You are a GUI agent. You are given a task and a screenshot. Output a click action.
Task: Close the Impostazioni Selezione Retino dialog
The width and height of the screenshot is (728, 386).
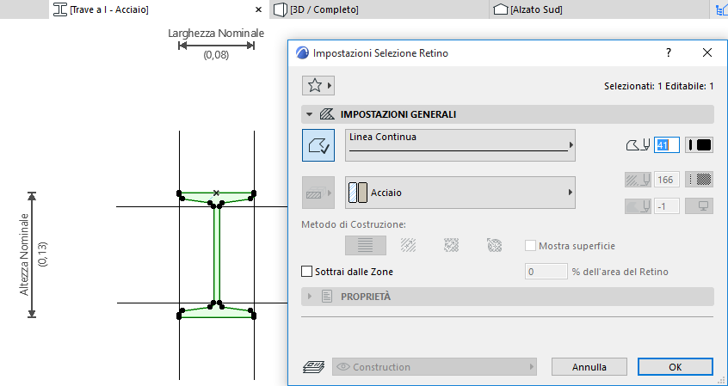707,53
